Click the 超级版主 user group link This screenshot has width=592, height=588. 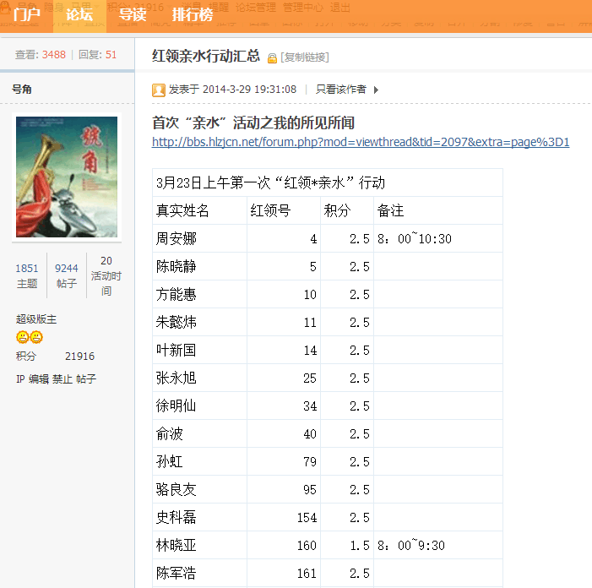pyautogui.click(x=36, y=319)
